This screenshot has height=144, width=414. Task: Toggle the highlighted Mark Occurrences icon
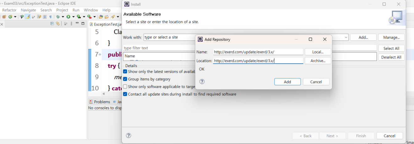click(28, 17)
